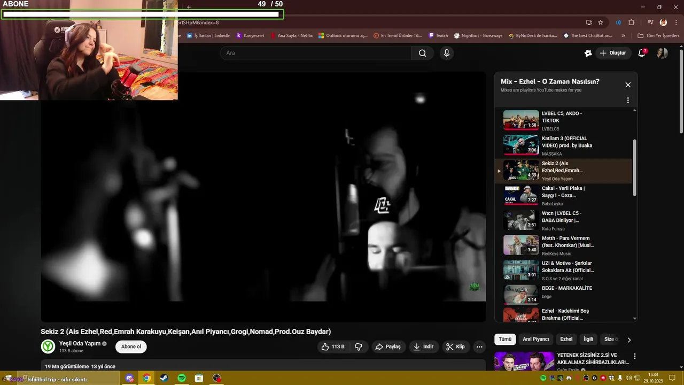Open Steam from the taskbar
Viewport: 684px width, 385px height.
[164, 378]
